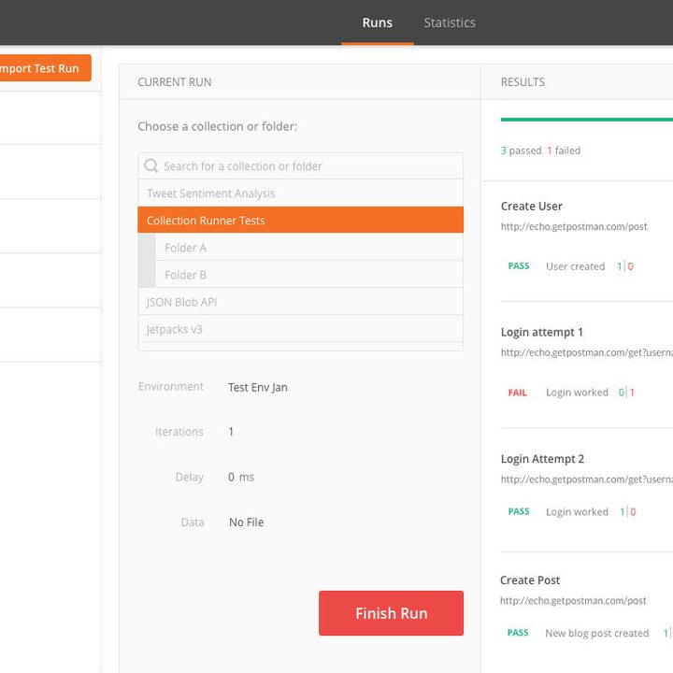
Task: Choose Folder B in the collection list
Action: [309, 274]
